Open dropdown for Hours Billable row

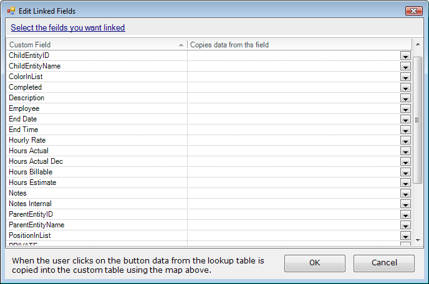pos(405,172)
